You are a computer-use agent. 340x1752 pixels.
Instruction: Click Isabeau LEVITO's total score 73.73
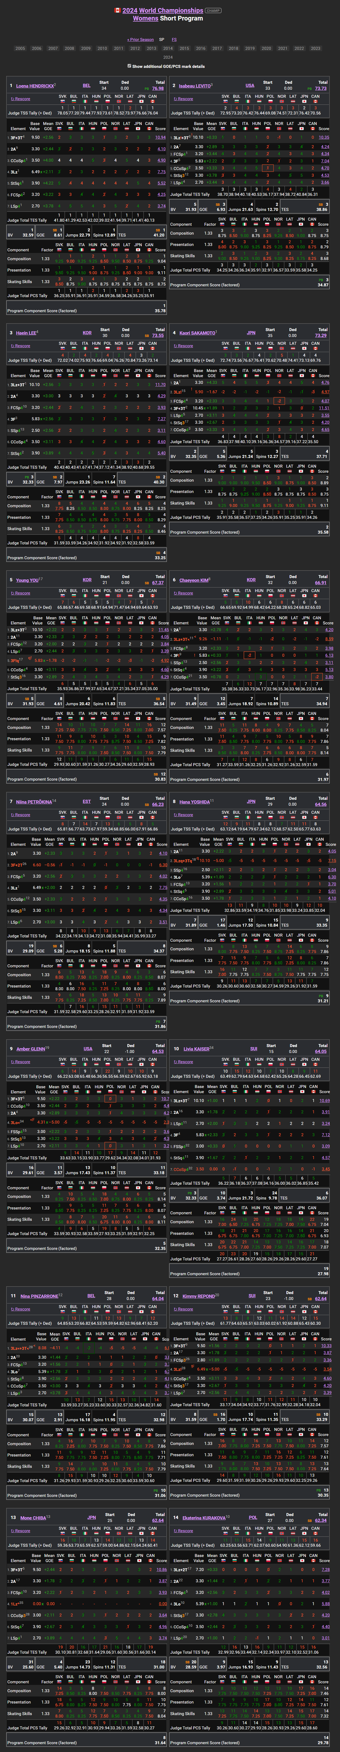[320, 88]
